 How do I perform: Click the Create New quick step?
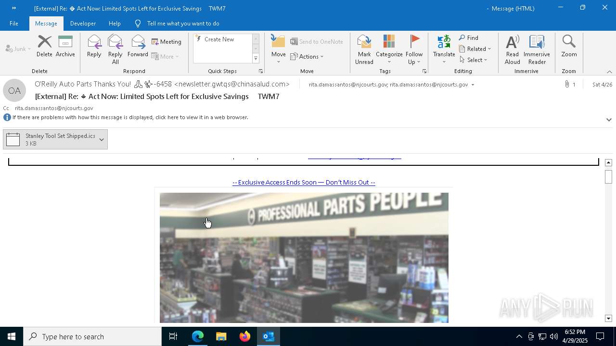click(x=219, y=39)
